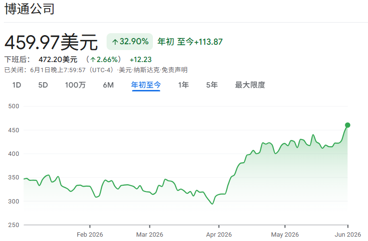Click the after-hours 2.66% change
368x241 pixels.
coord(104,60)
